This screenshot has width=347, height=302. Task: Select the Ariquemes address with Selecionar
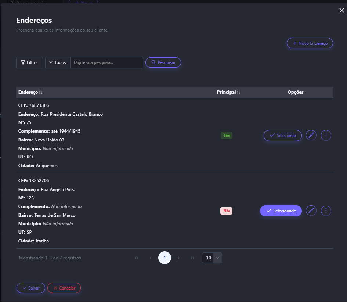[282, 136]
